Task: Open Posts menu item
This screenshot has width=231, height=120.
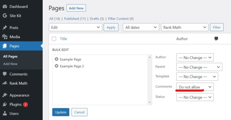Action: (14, 27)
